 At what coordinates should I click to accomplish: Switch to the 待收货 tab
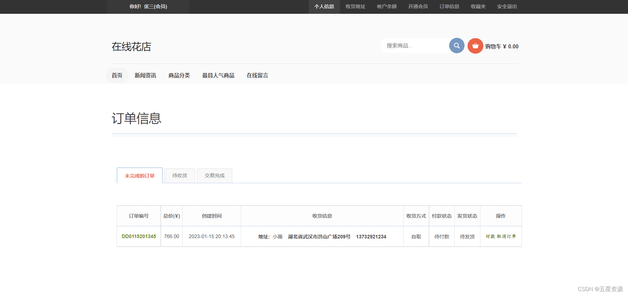click(x=180, y=176)
